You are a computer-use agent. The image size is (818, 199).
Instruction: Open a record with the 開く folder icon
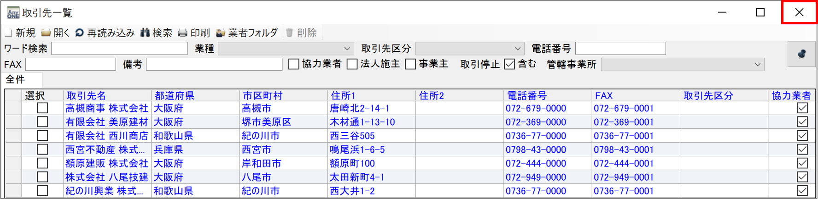46,33
